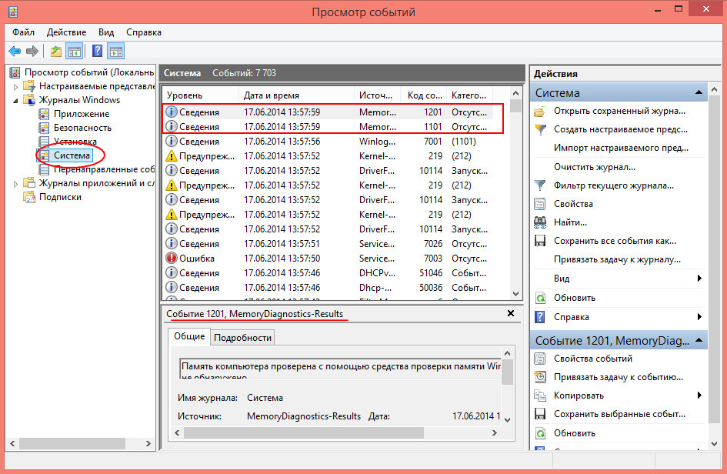Toggle the show/hide console tree toolbar button
The height and width of the screenshot is (474, 727).
coord(74,51)
